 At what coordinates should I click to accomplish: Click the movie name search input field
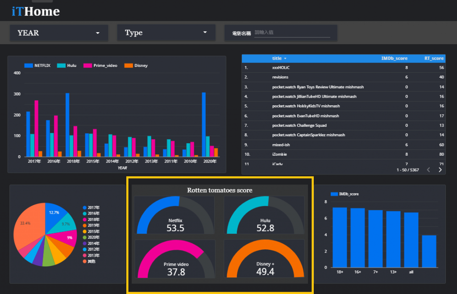point(292,32)
